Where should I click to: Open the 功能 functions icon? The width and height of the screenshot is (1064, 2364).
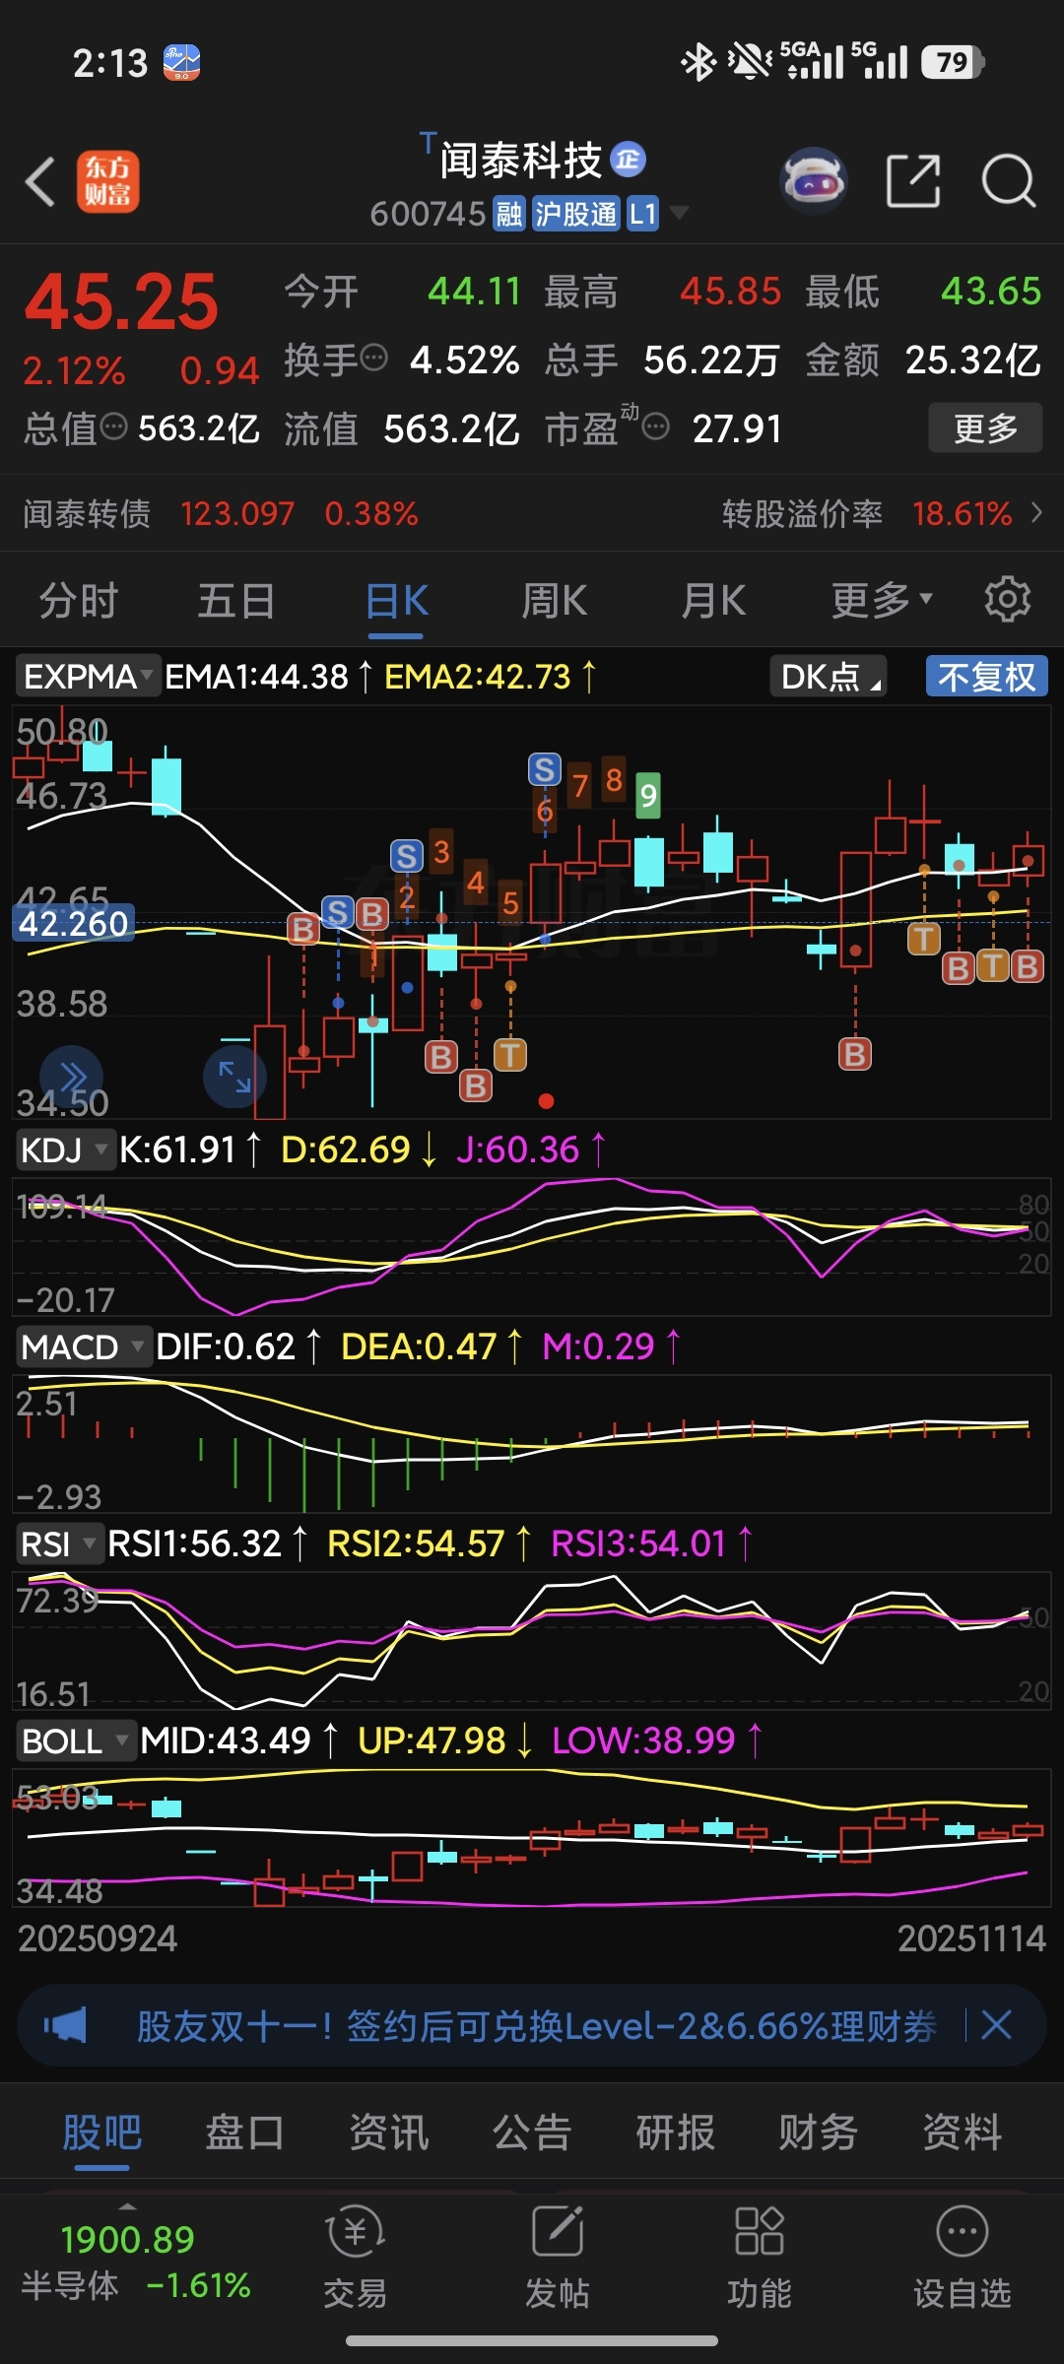coord(760,2258)
